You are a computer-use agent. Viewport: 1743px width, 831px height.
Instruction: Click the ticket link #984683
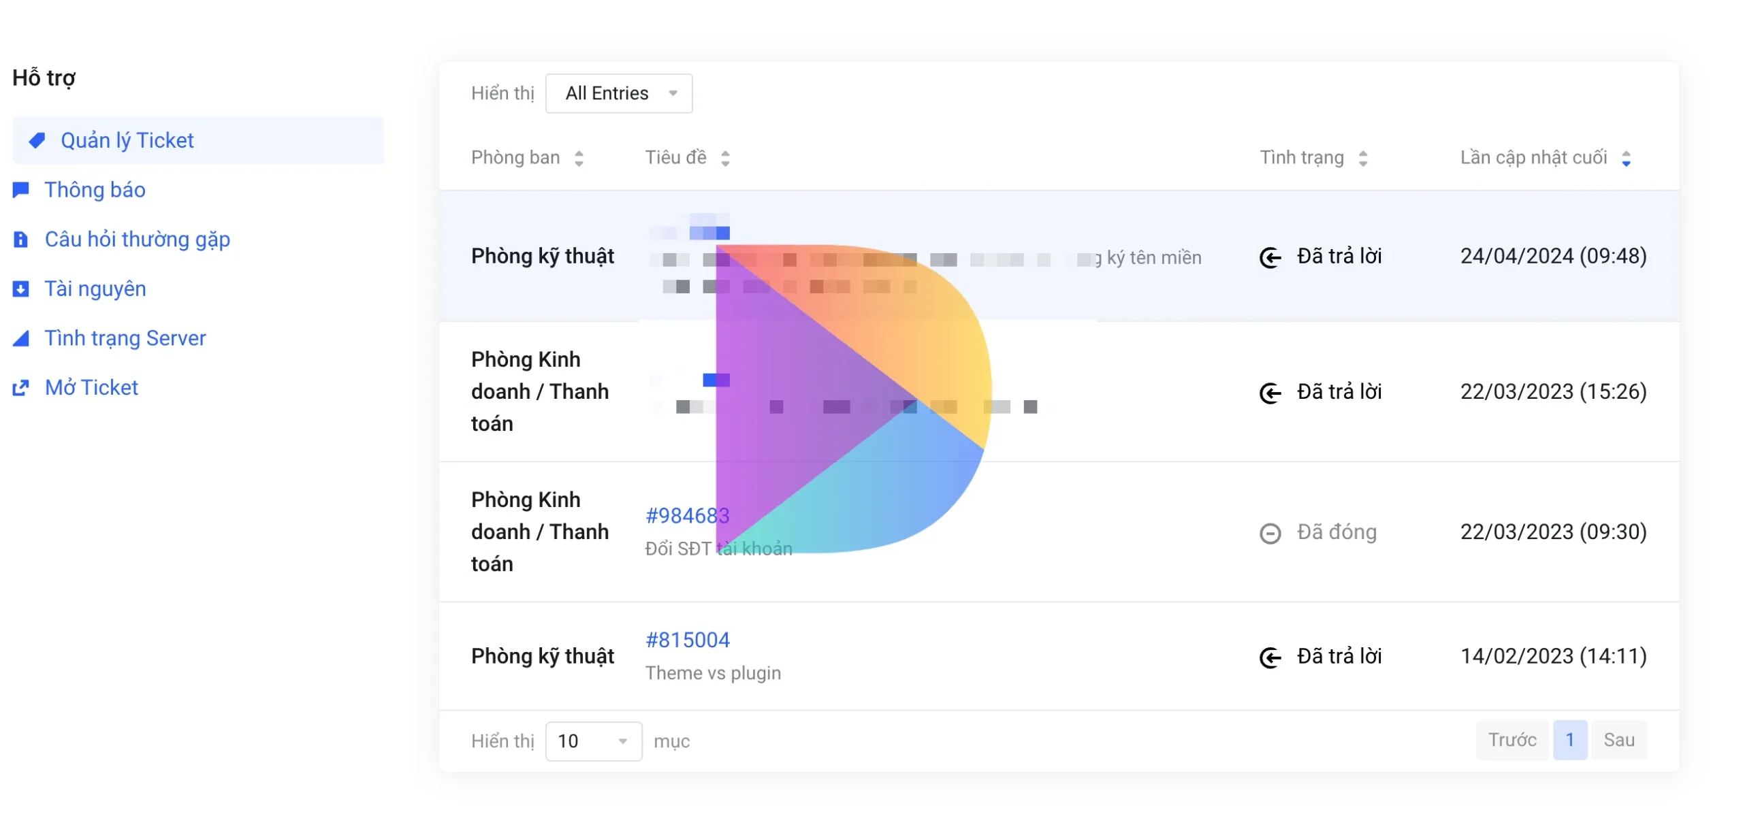tap(687, 515)
